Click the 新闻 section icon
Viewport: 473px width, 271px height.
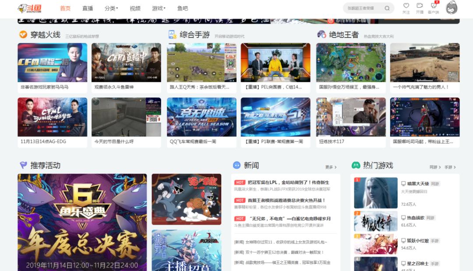click(x=237, y=165)
